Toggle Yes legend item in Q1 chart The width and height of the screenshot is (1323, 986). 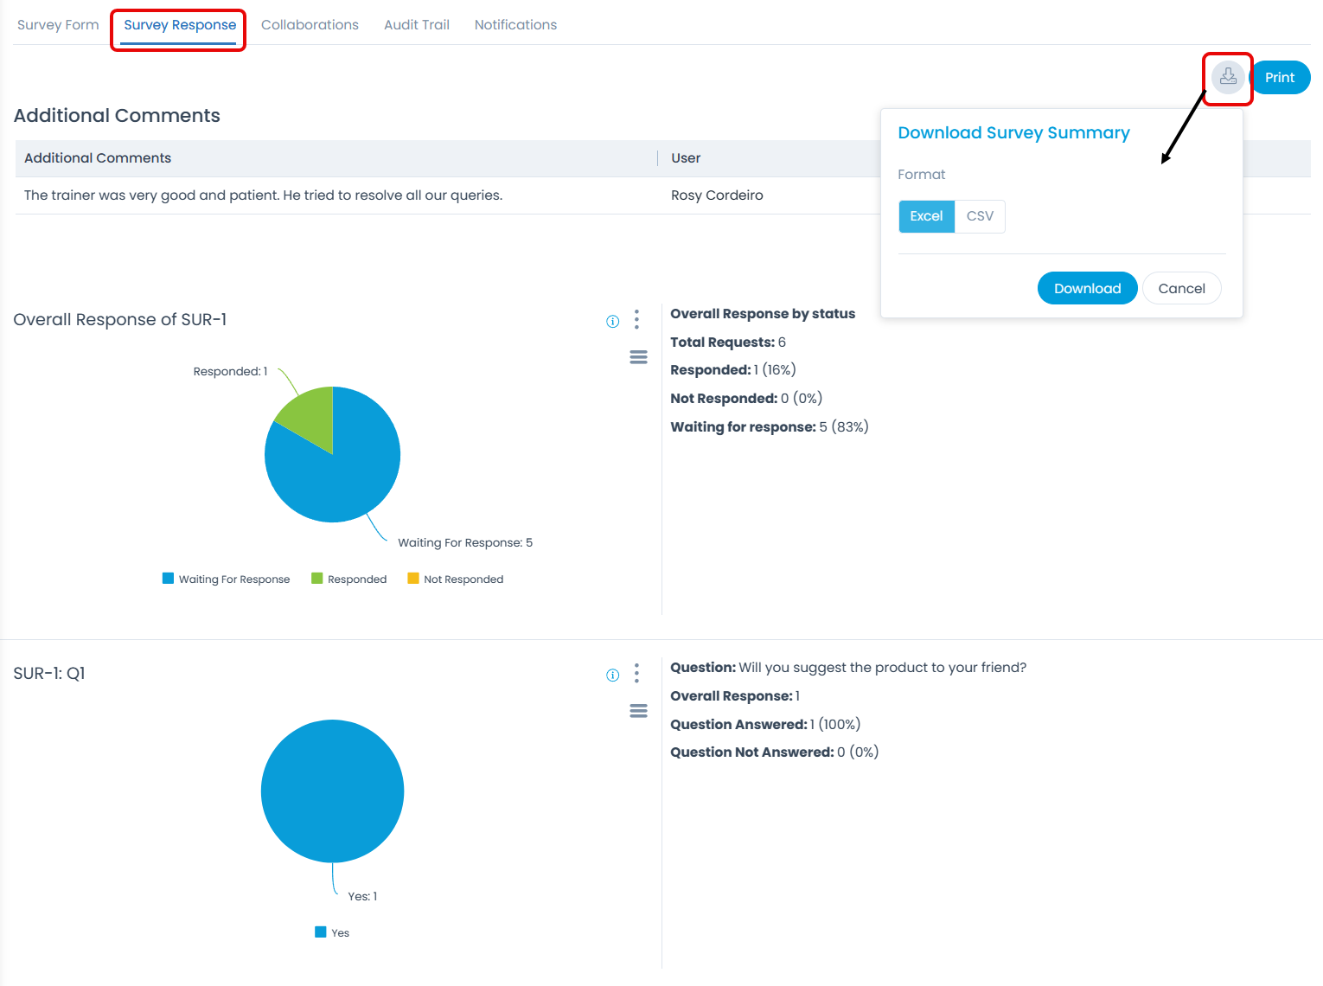333,932
